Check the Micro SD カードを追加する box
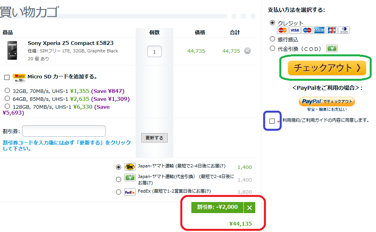376x232 pixels. pyautogui.click(x=7, y=77)
